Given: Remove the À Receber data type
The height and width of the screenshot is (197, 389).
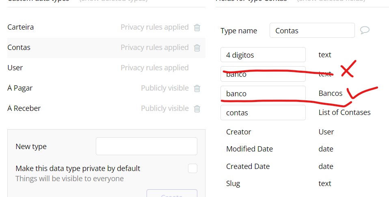Looking at the screenshot, I should (197, 109).
